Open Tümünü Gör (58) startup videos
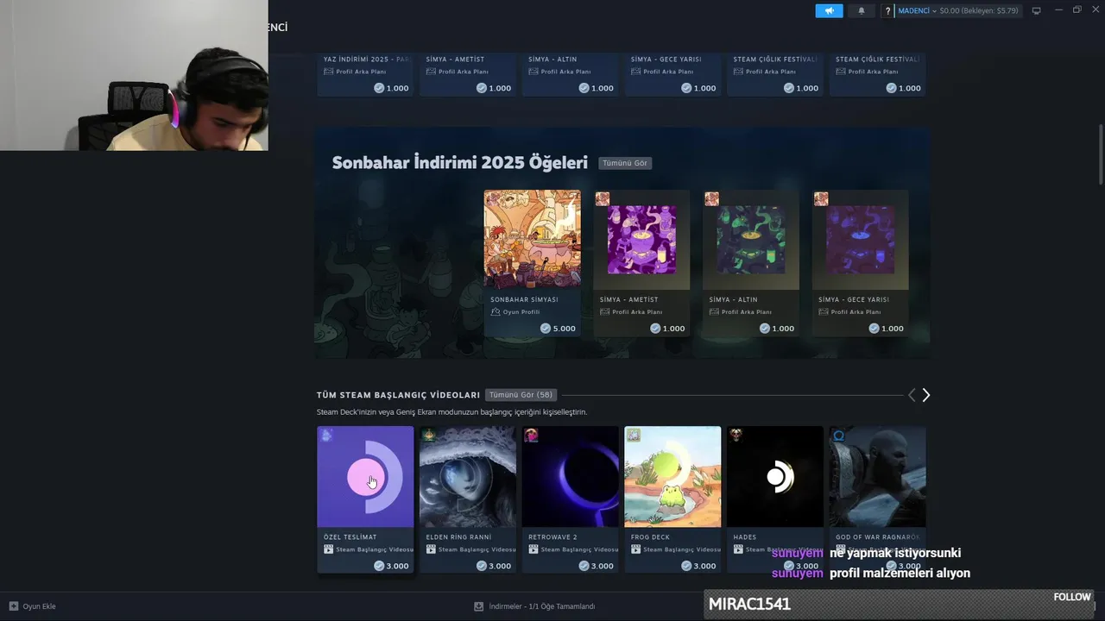The image size is (1105, 621). 521,395
